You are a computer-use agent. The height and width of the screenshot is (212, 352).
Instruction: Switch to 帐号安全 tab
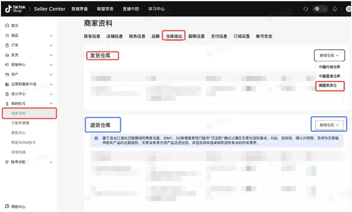tap(264, 36)
